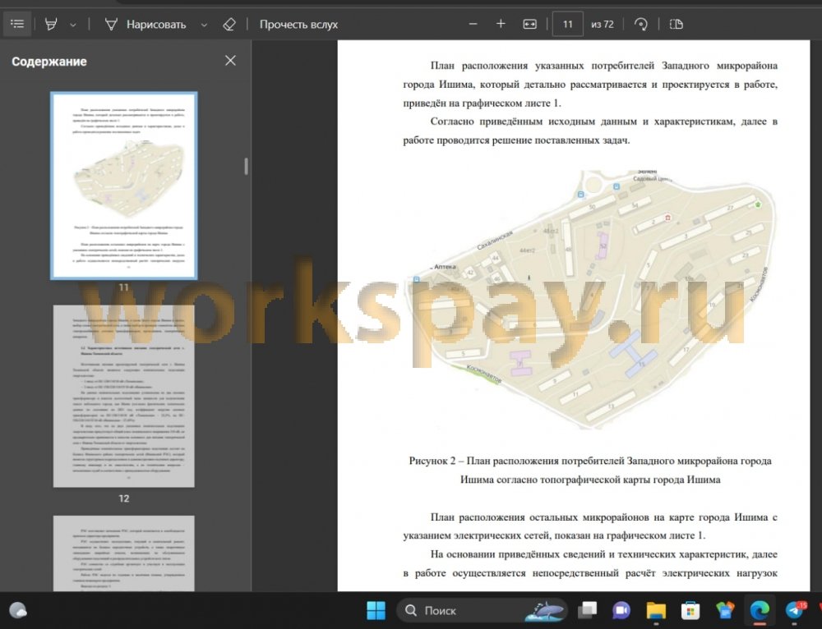The image size is (822, 629).
Task: Close the Содержание sidebar panel
Action: click(x=230, y=61)
